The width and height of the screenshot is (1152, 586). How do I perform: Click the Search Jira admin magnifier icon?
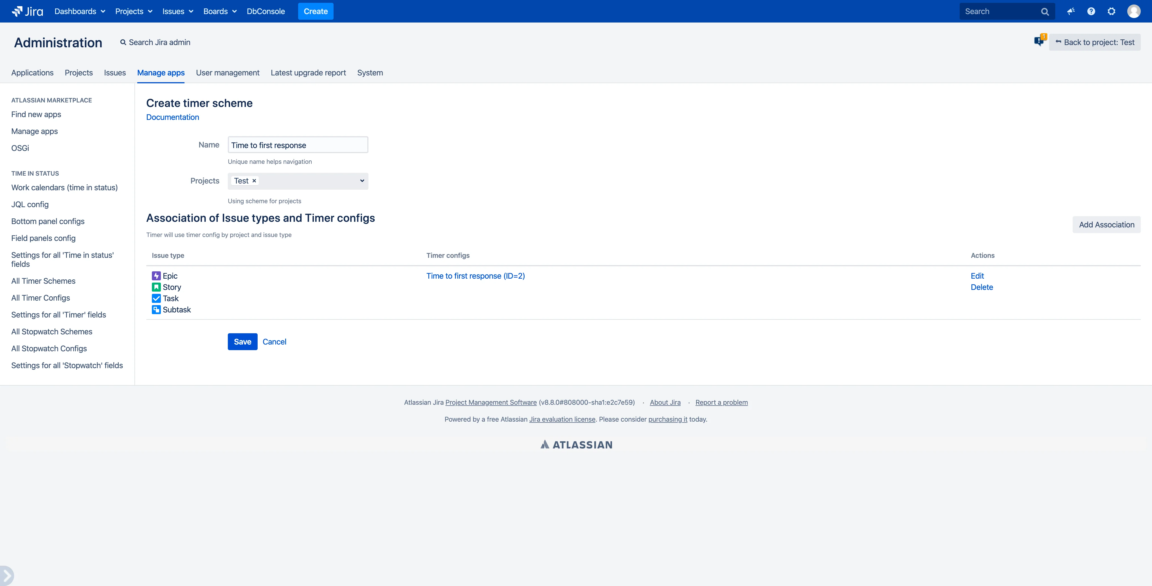123,42
